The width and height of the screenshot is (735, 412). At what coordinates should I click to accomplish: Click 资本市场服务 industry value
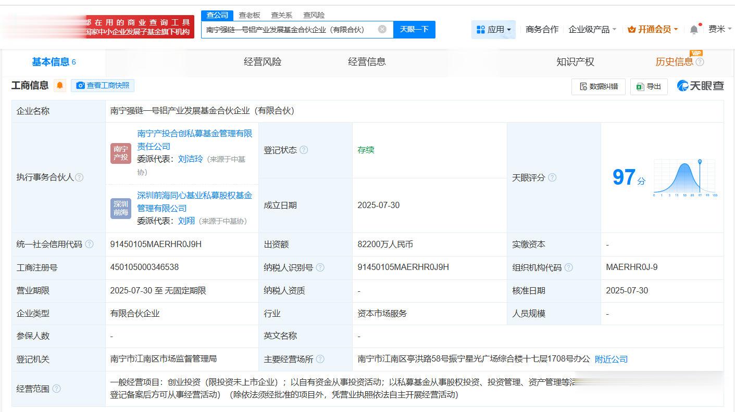[382, 313]
